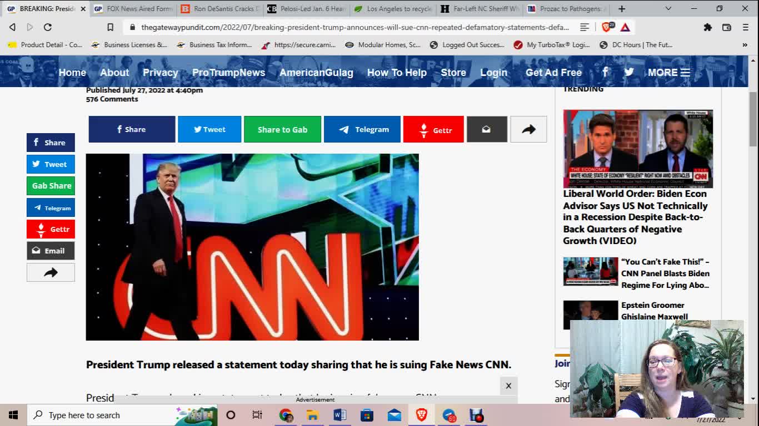Open the Store navigation item
This screenshot has width=759, height=426.
click(x=453, y=72)
